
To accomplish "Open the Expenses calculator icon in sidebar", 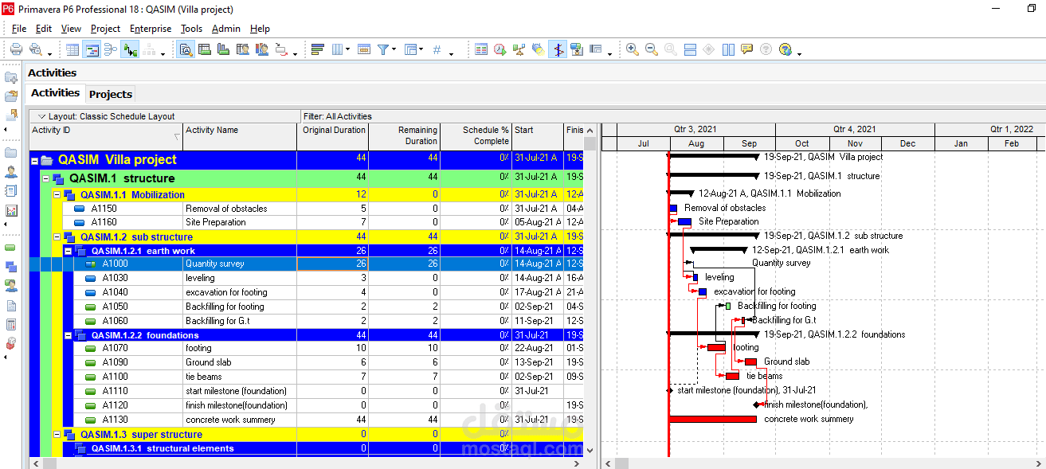I will 11,325.
